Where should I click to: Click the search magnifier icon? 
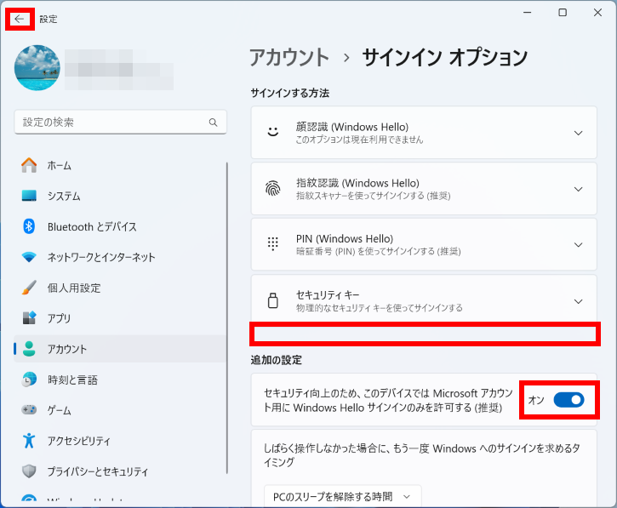[x=214, y=123]
